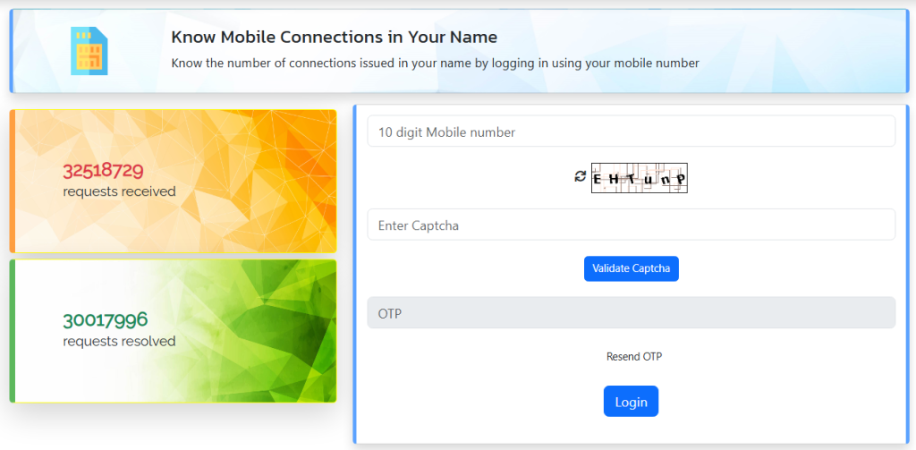
Task: Click the Enter Captcha text box
Action: point(631,225)
